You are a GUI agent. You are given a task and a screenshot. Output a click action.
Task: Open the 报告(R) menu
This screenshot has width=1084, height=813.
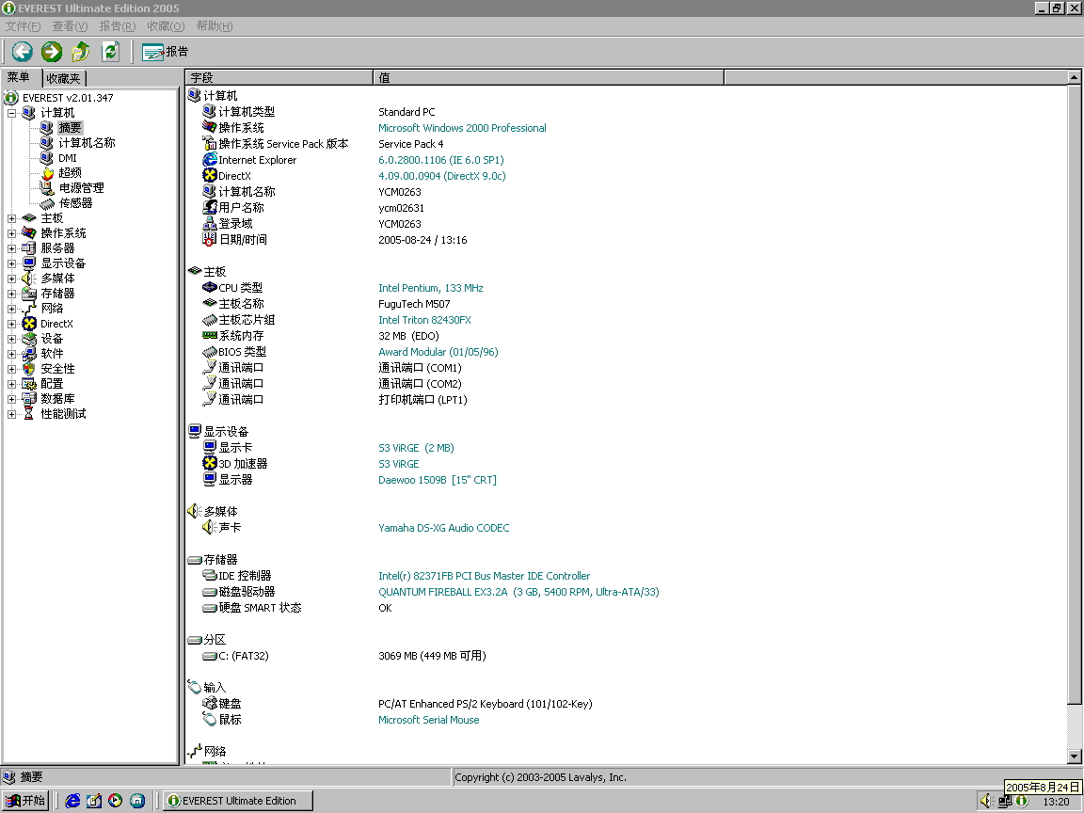[x=118, y=26]
